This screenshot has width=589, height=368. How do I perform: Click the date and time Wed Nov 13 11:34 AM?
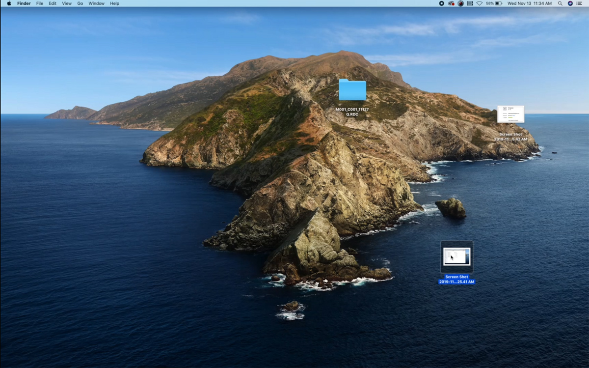530,3
